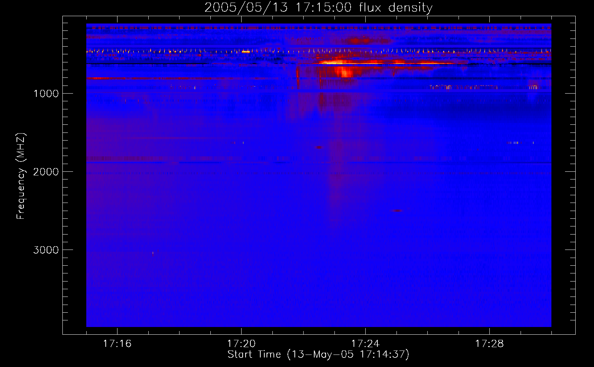Click the 1000 MHz frequency tick label

46,94
